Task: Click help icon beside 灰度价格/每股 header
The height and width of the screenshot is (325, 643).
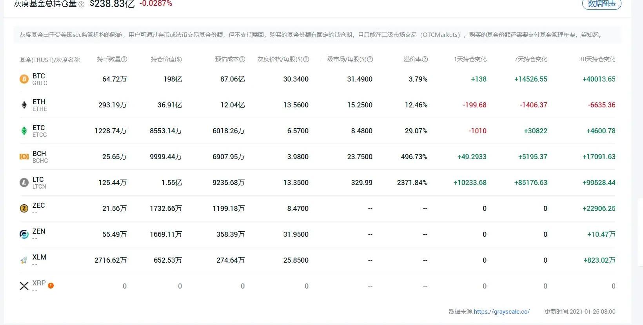Action: click(306, 59)
